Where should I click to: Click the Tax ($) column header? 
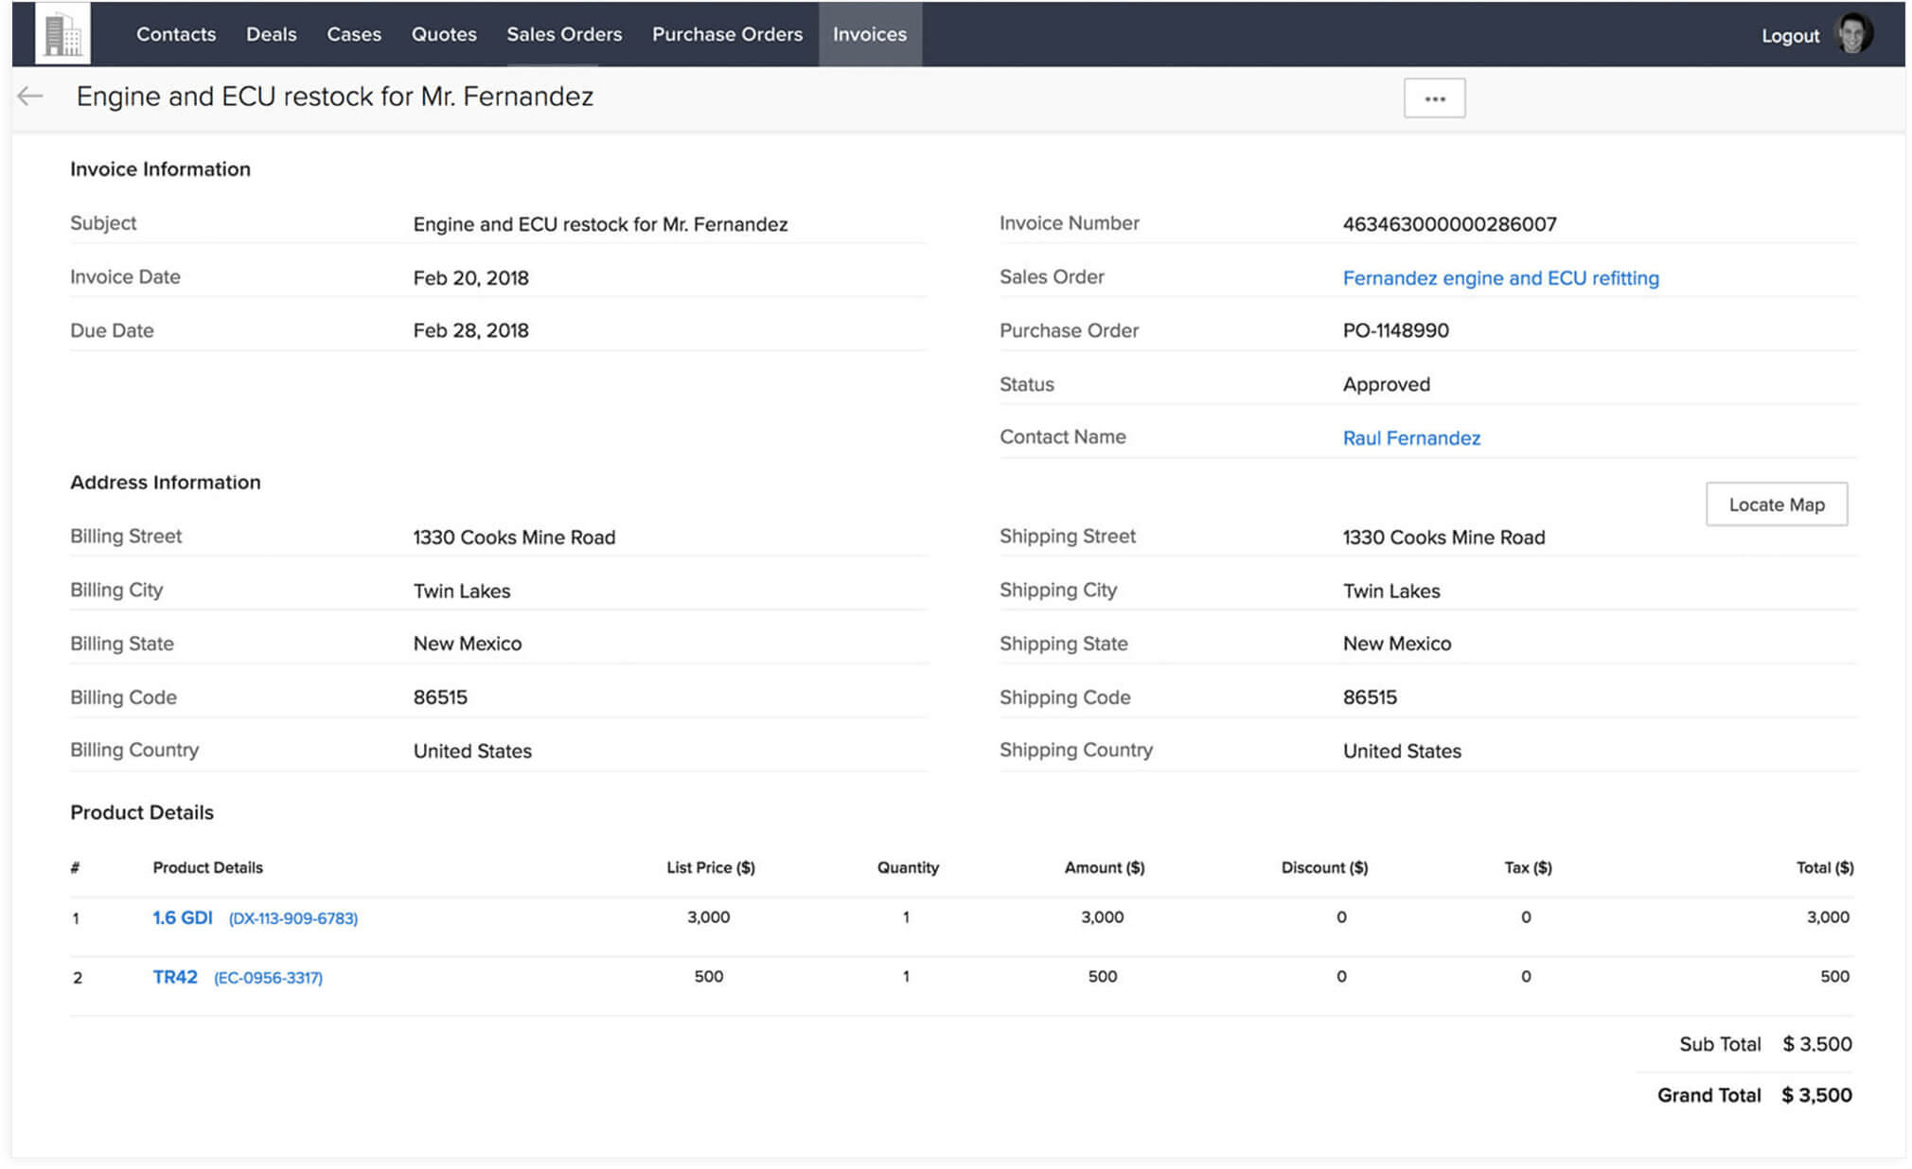(x=1528, y=868)
